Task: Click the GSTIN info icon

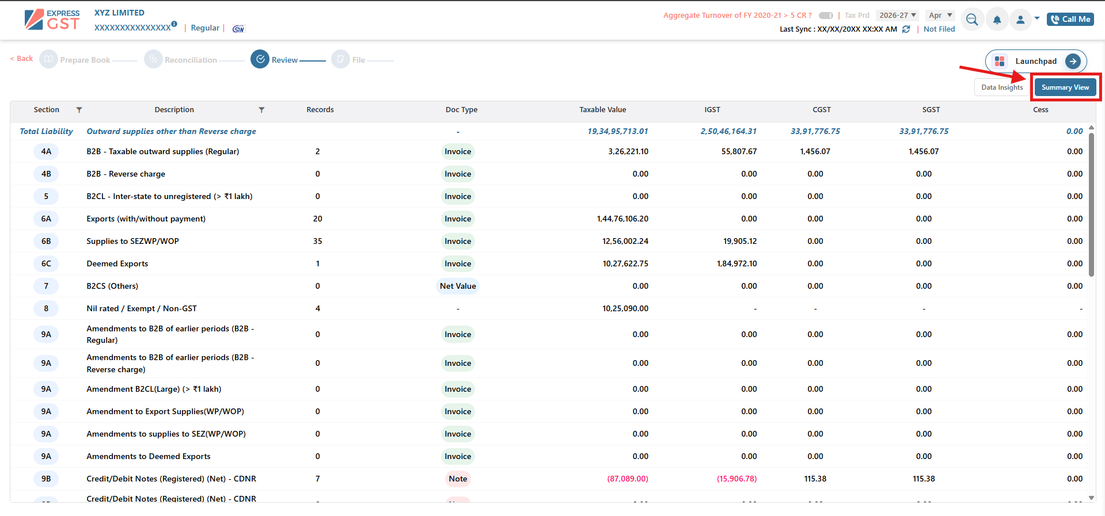Action: pyautogui.click(x=174, y=24)
